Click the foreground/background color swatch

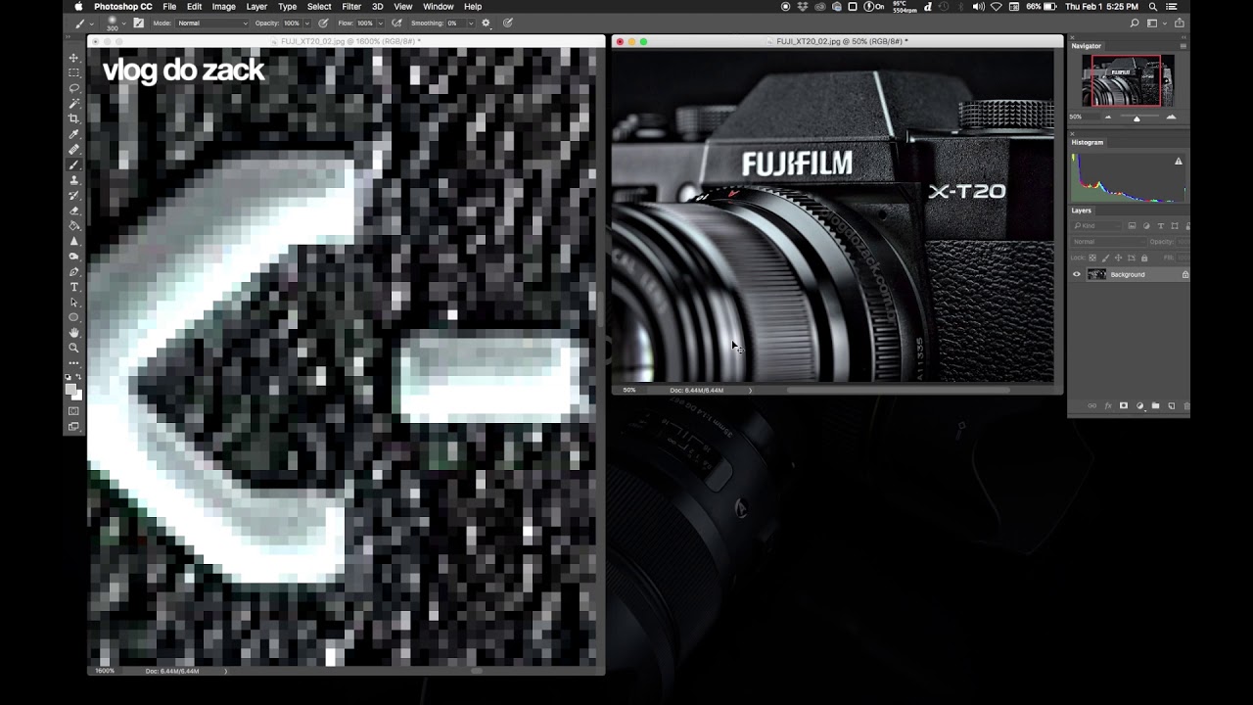click(73, 391)
